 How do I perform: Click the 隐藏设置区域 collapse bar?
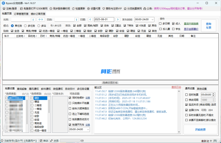point(110,82)
